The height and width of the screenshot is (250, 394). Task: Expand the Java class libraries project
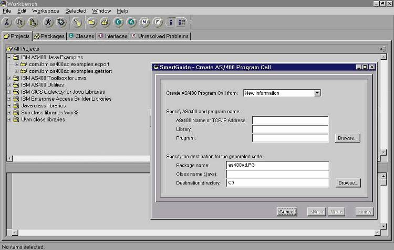click(x=9, y=105)
